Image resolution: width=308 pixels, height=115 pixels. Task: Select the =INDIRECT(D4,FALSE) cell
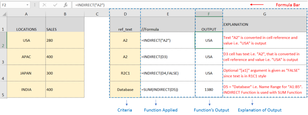[x=168, y=73]
